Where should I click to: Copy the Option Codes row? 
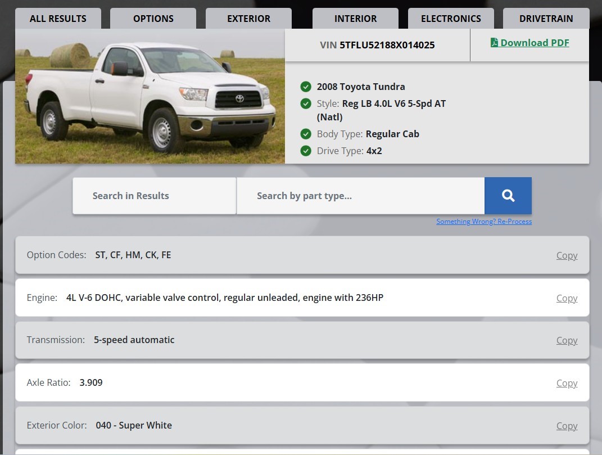coord(567,255)
